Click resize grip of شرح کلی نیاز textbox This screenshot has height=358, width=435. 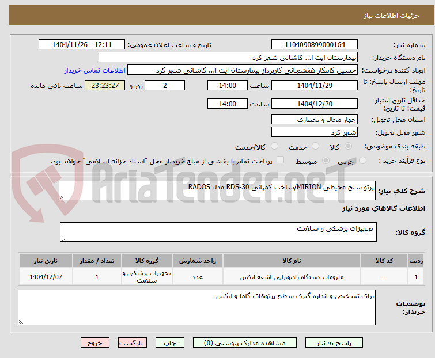coord(62,197)
